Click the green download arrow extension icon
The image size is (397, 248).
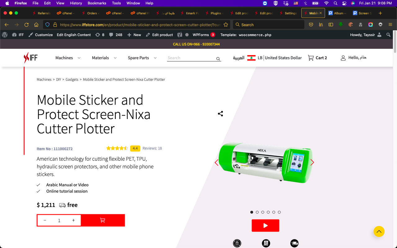[341, 24]
